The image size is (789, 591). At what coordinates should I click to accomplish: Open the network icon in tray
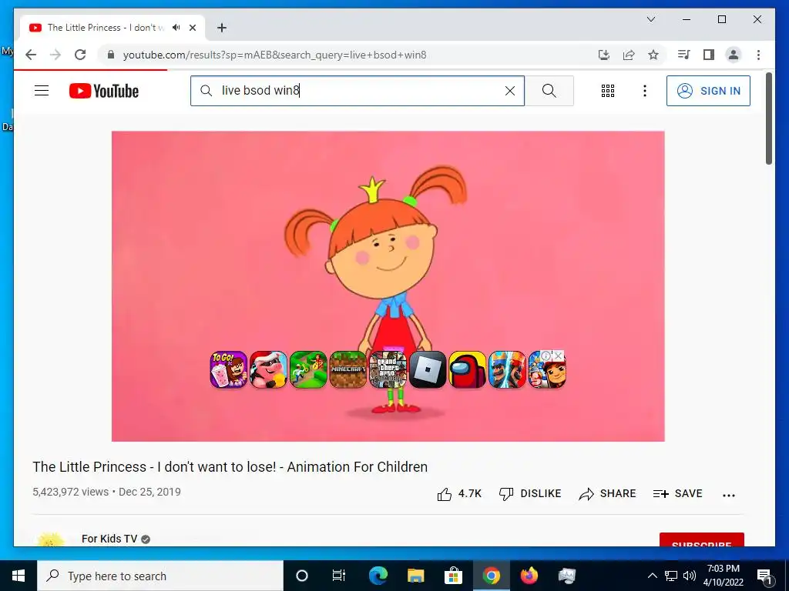click(671, 576)
